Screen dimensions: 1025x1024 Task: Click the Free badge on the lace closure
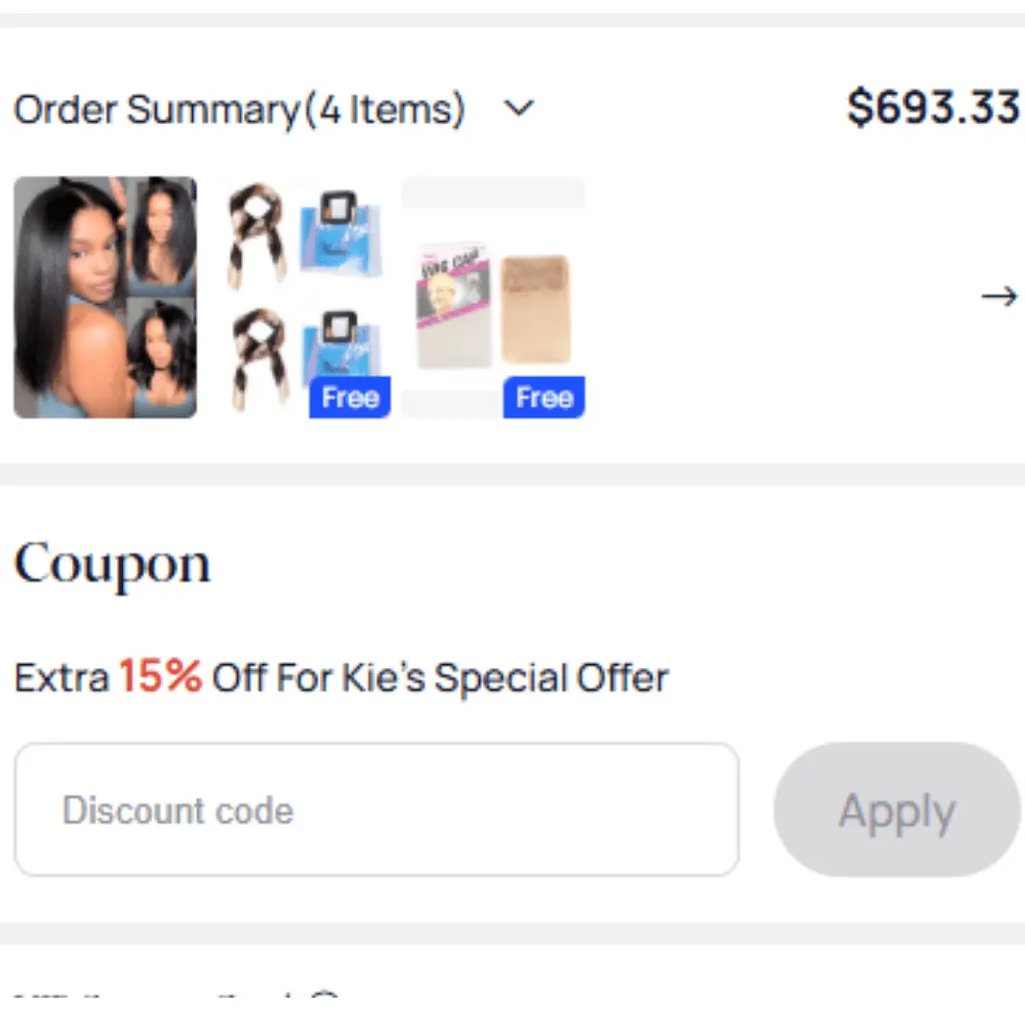coord(543,397)
